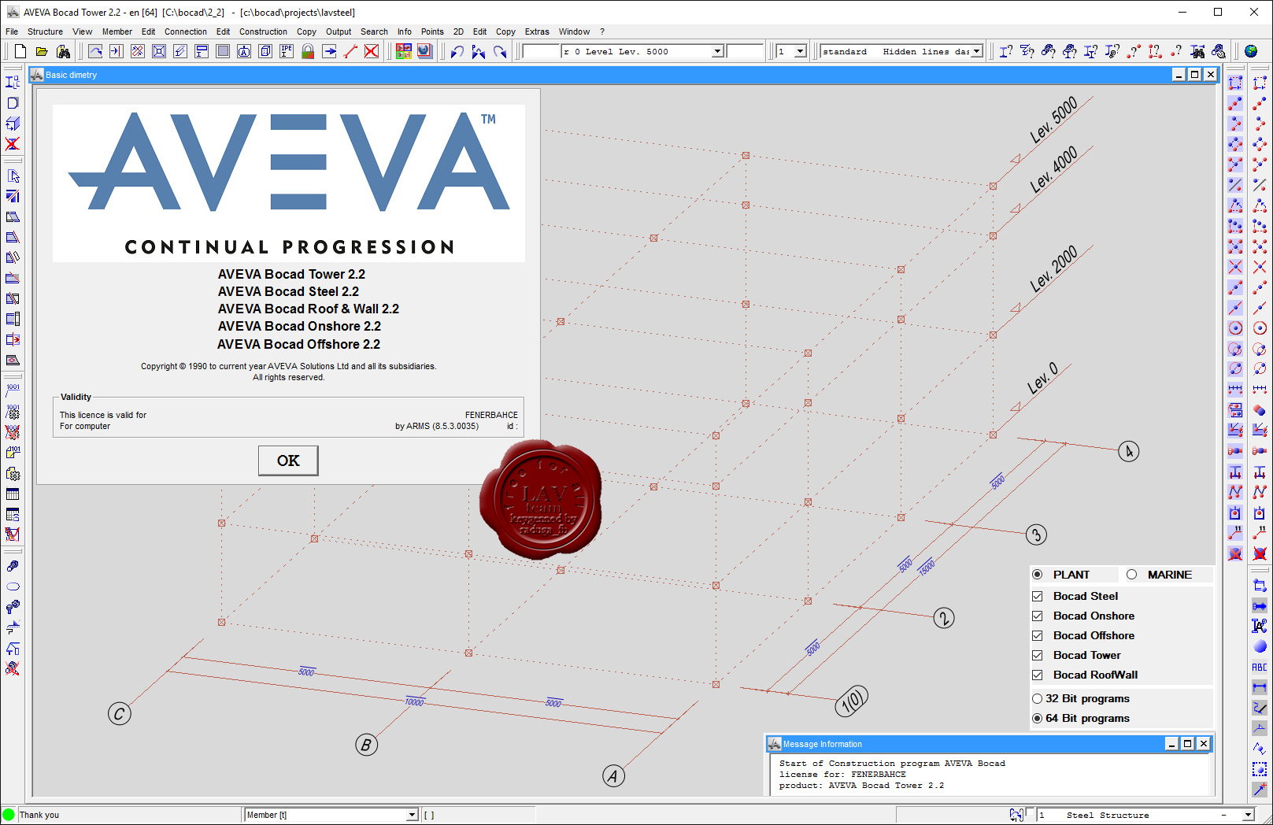1273x825 pixels.
Task: Click the colored tiles icon in toolbar
Action: [404, 51]
